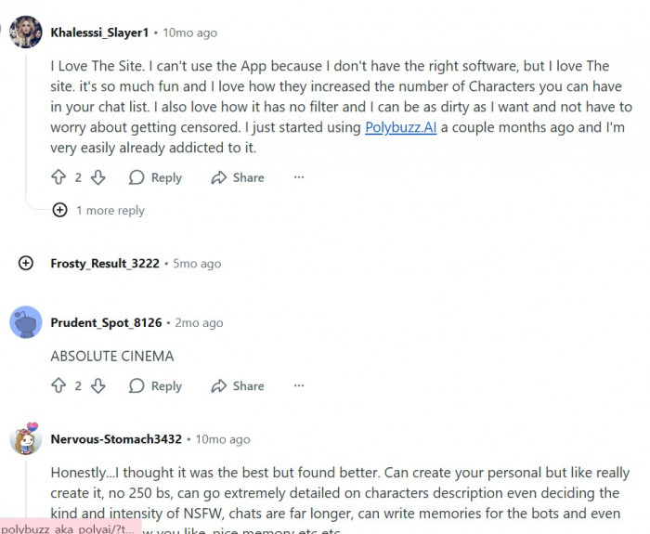Viewport: 650px width, 534px height.
Task: Upvote the ABSOLUTE CINEMA comment
Action: click(x=58, y=385)
